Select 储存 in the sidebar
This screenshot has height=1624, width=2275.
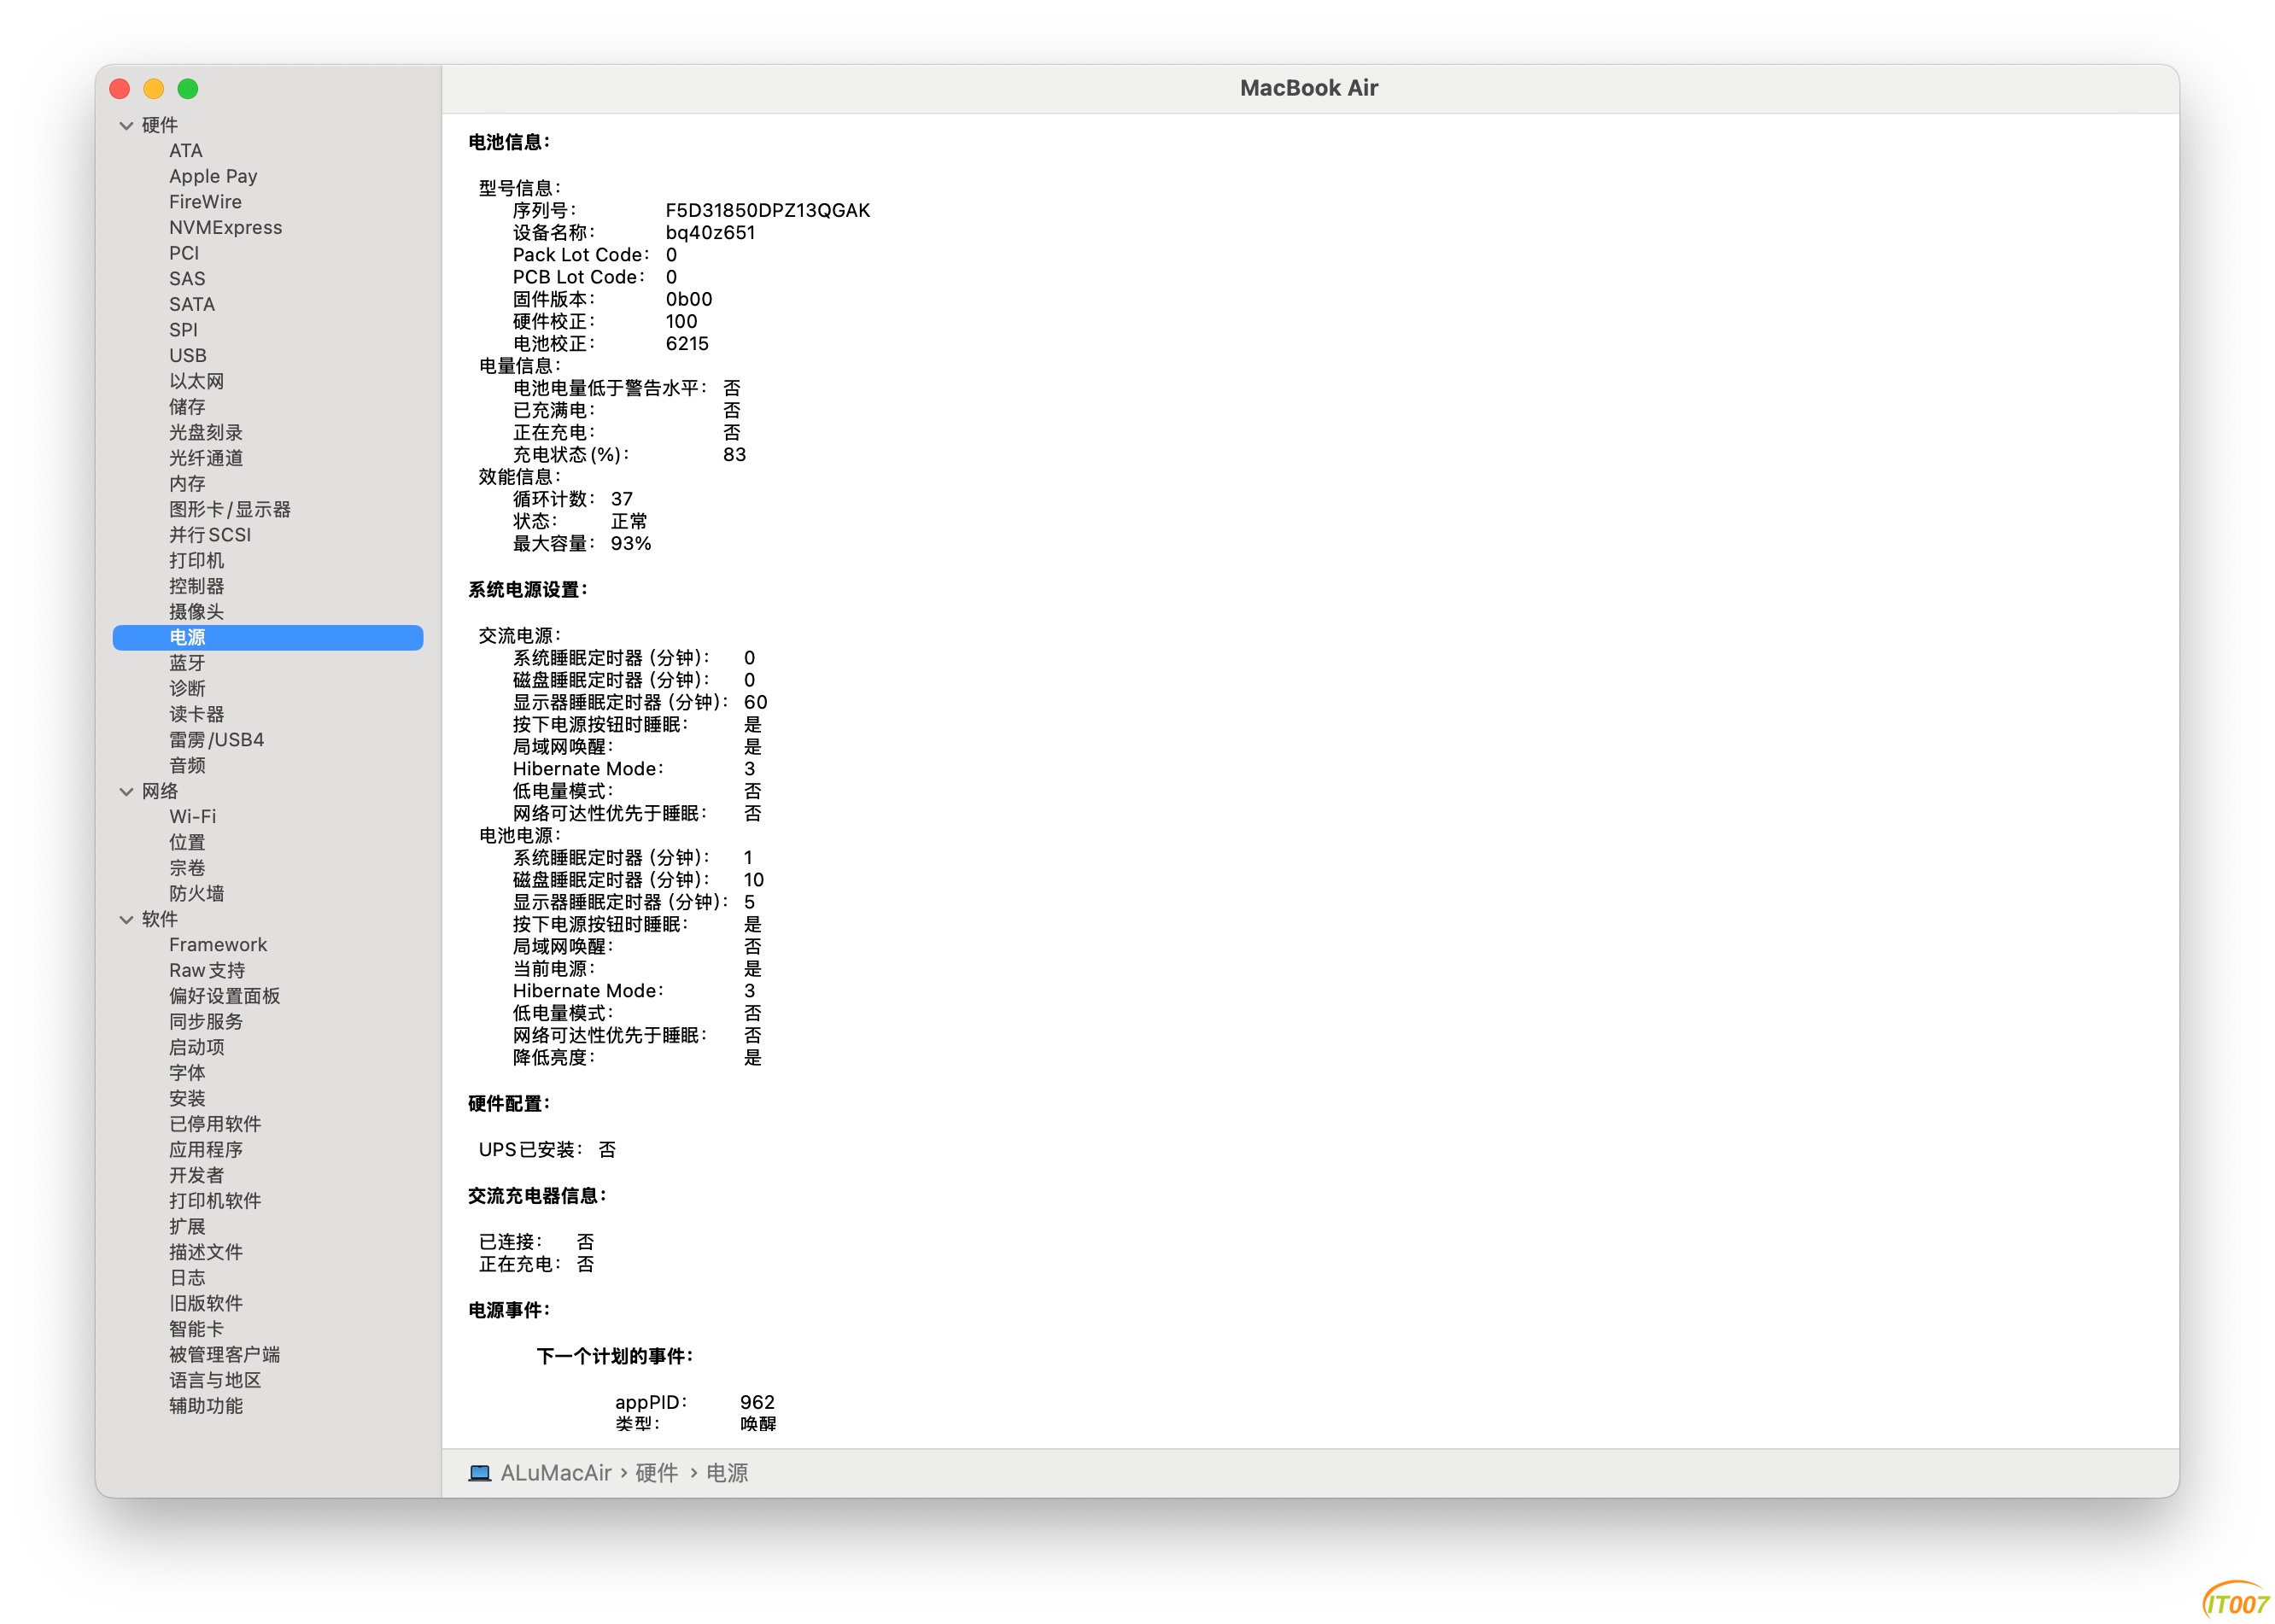[x=187, y=407]
